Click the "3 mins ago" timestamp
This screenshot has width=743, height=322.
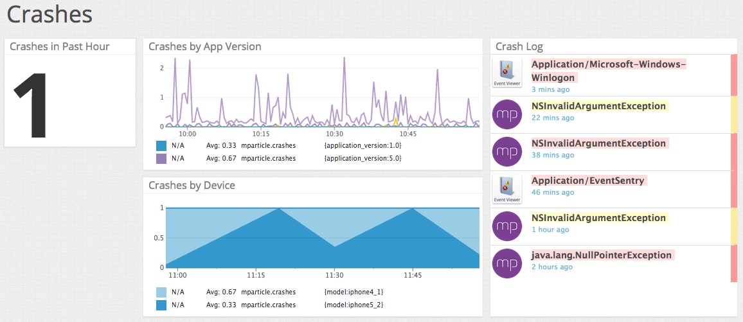coord(551,90)
